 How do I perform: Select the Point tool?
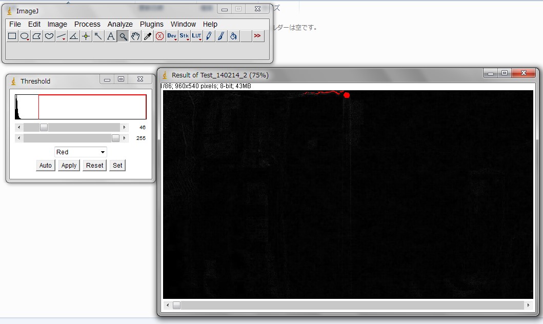tap(86, 36)
